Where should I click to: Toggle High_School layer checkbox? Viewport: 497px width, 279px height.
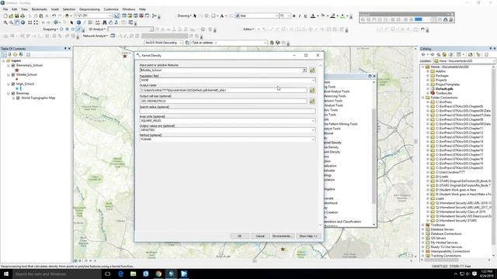click(x=13, y=84)
